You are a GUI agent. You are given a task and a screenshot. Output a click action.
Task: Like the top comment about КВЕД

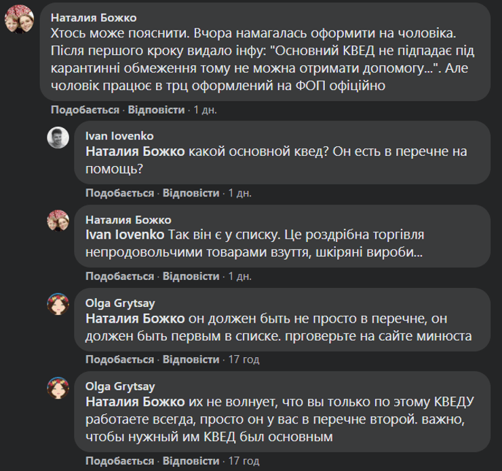85,110
